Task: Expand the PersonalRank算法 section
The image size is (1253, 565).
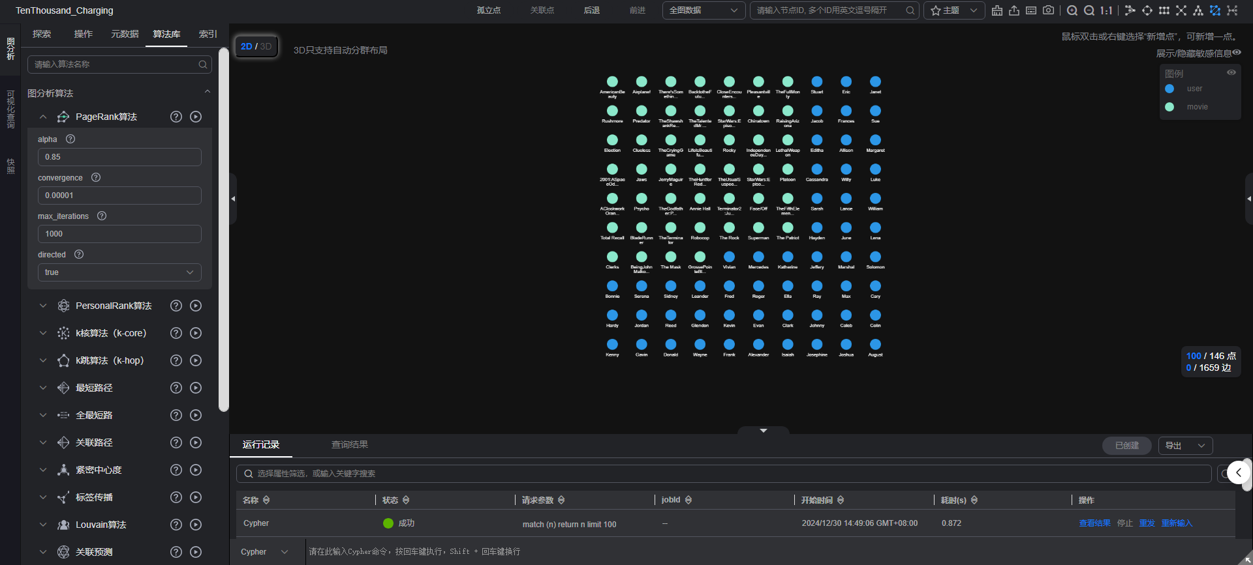Action: 43,306
